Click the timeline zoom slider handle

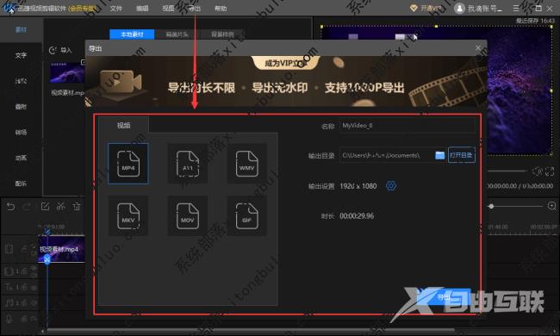click(x=491, y=207)
